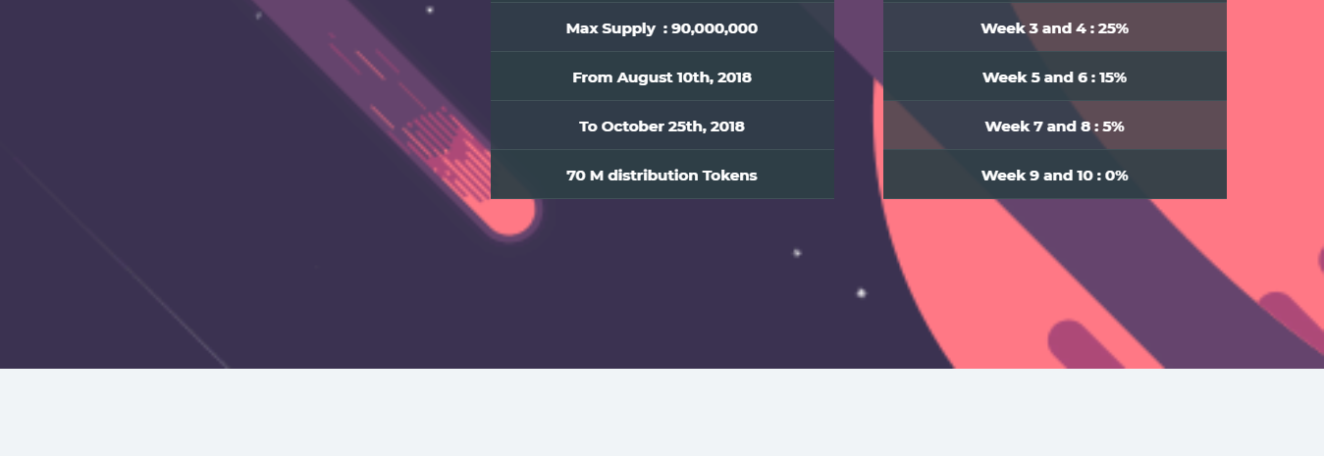1324x456 pixels.
Task: Select the 70 M distribution Tokens row
Action: coord(662,175)
